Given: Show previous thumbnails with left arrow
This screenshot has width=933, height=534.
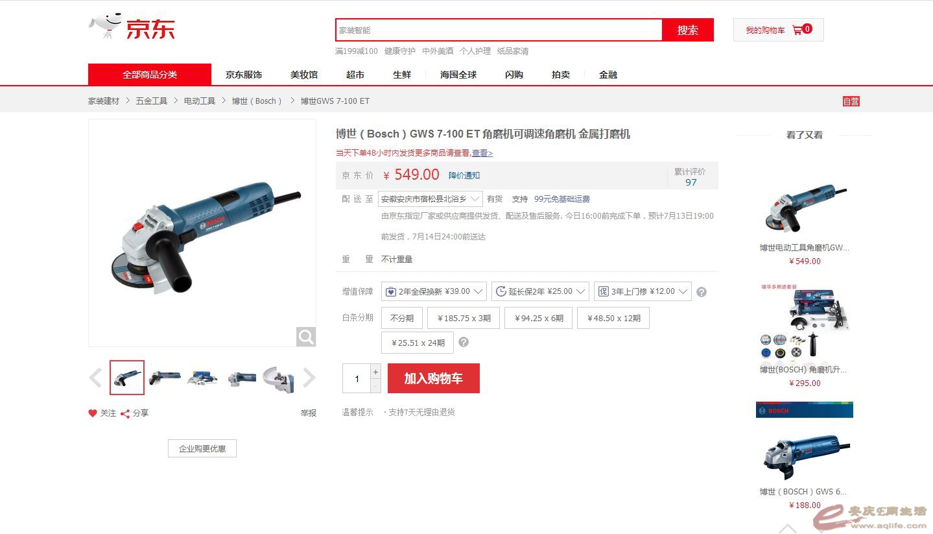Looking at the screenshot, I should [96, 378].
